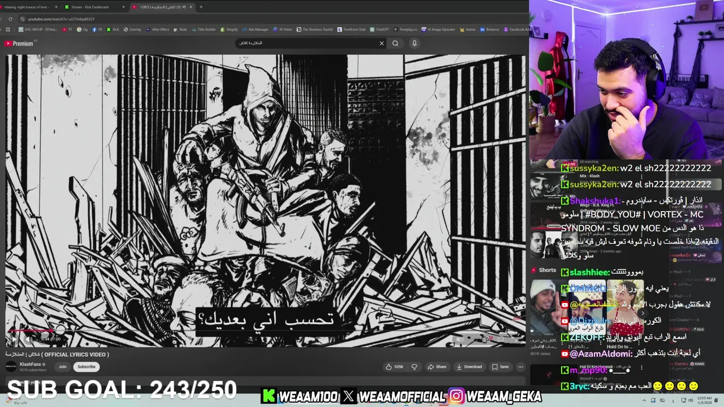Open the Shopify bookmark
This screenshot has width=724, height=407.
pos(229,29)
